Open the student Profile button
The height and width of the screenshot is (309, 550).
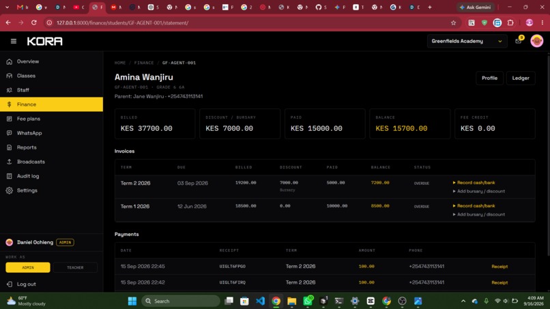point(489,78)
